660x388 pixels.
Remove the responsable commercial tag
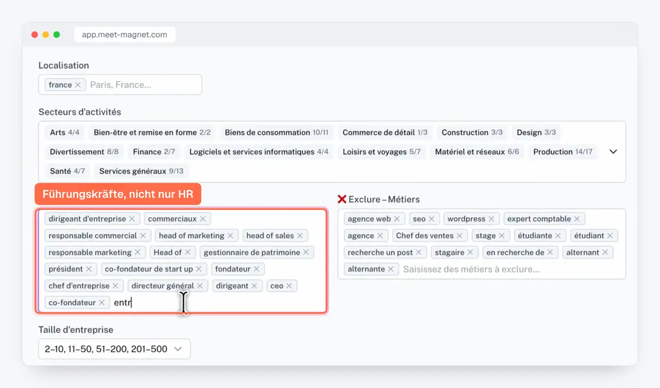[143, 236]
